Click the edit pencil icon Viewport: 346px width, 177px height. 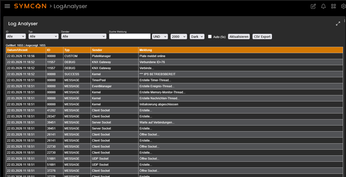(313, 6)
